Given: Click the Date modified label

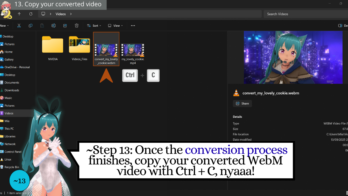Looking at the screenshot, I should click(242, 140).
